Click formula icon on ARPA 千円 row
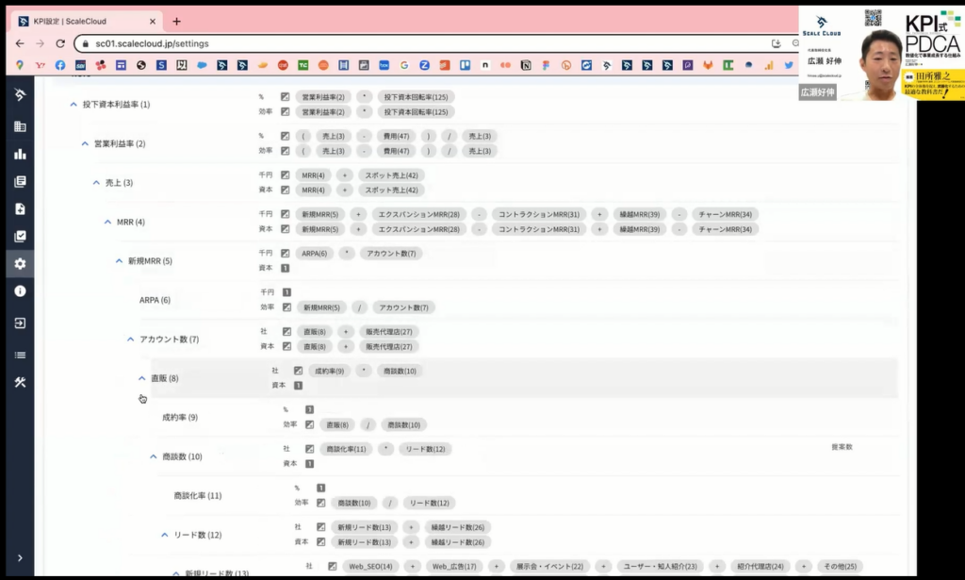The height and width of the screenshot is (580, 965). tap(286, 292)
